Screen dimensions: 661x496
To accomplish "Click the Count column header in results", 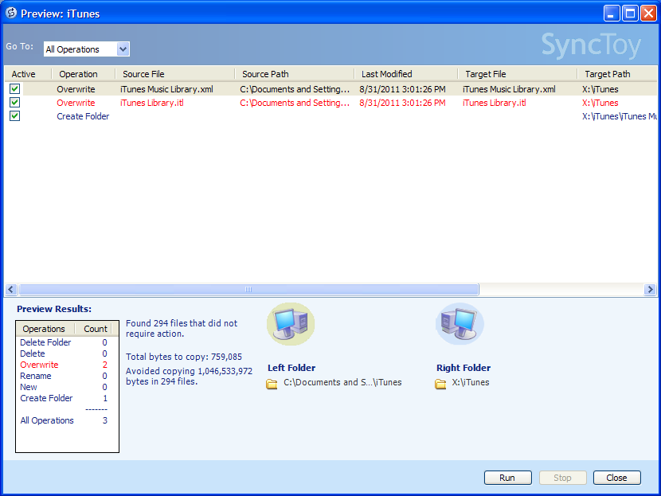I will (x=96, y=329).
